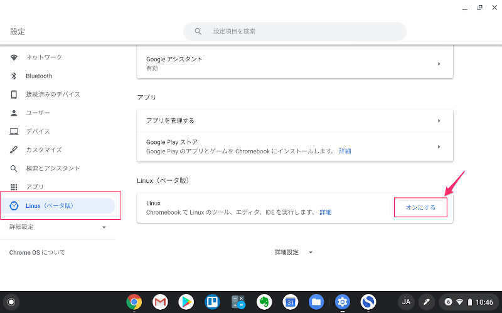This screenshot has height=313, width=502.
Task: Open Calculator app from the shelf
Action: 238,302
